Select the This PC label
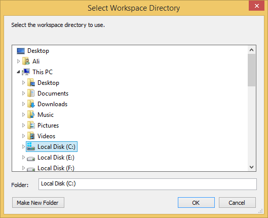Image resolution: width=268 pixels, height=218 pixels. pyautogui.click(x=43, y=72)
